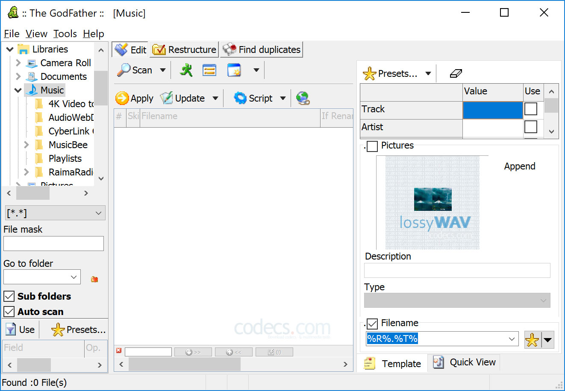The width and height of the screenshot is (565, 391).
Task: Click the Script gear button
Action: tap(253, 98)
